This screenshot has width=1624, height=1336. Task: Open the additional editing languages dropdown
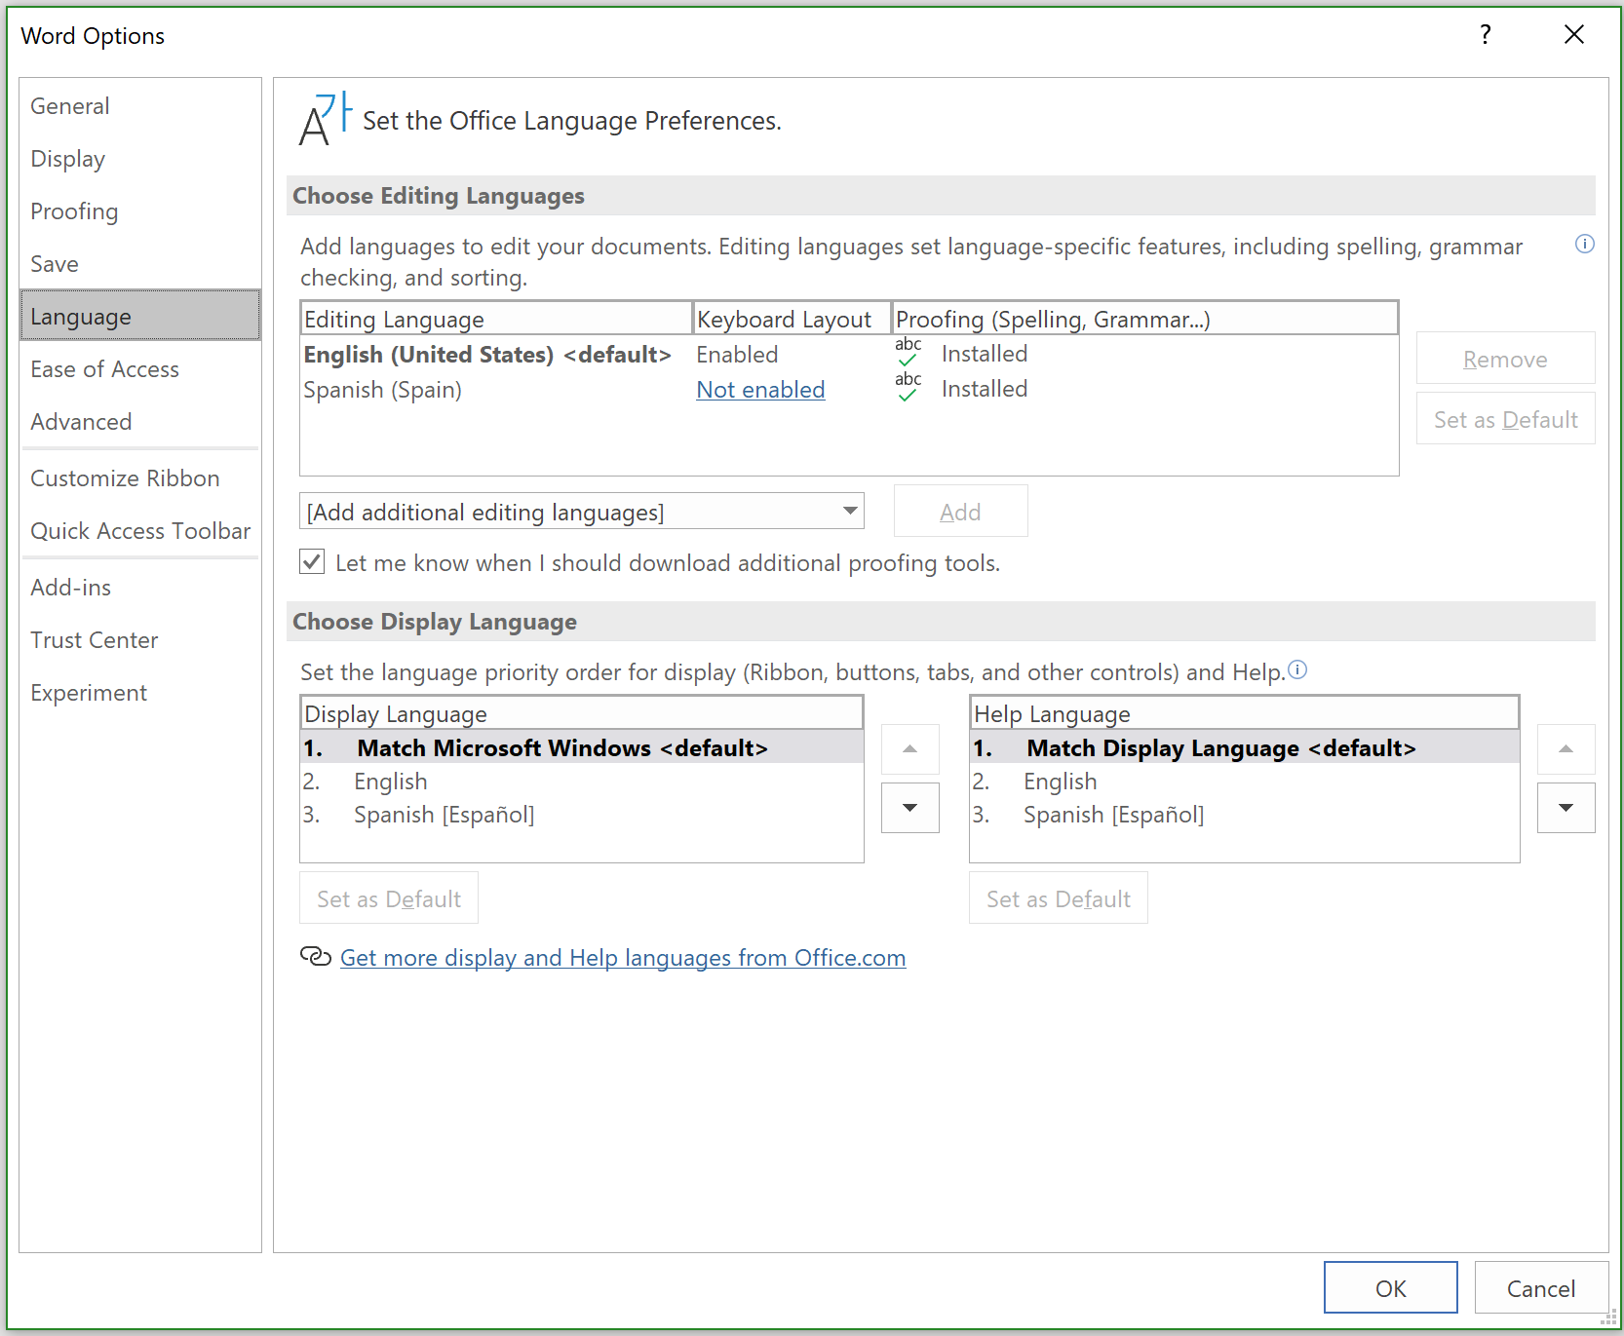click(846, 511)
